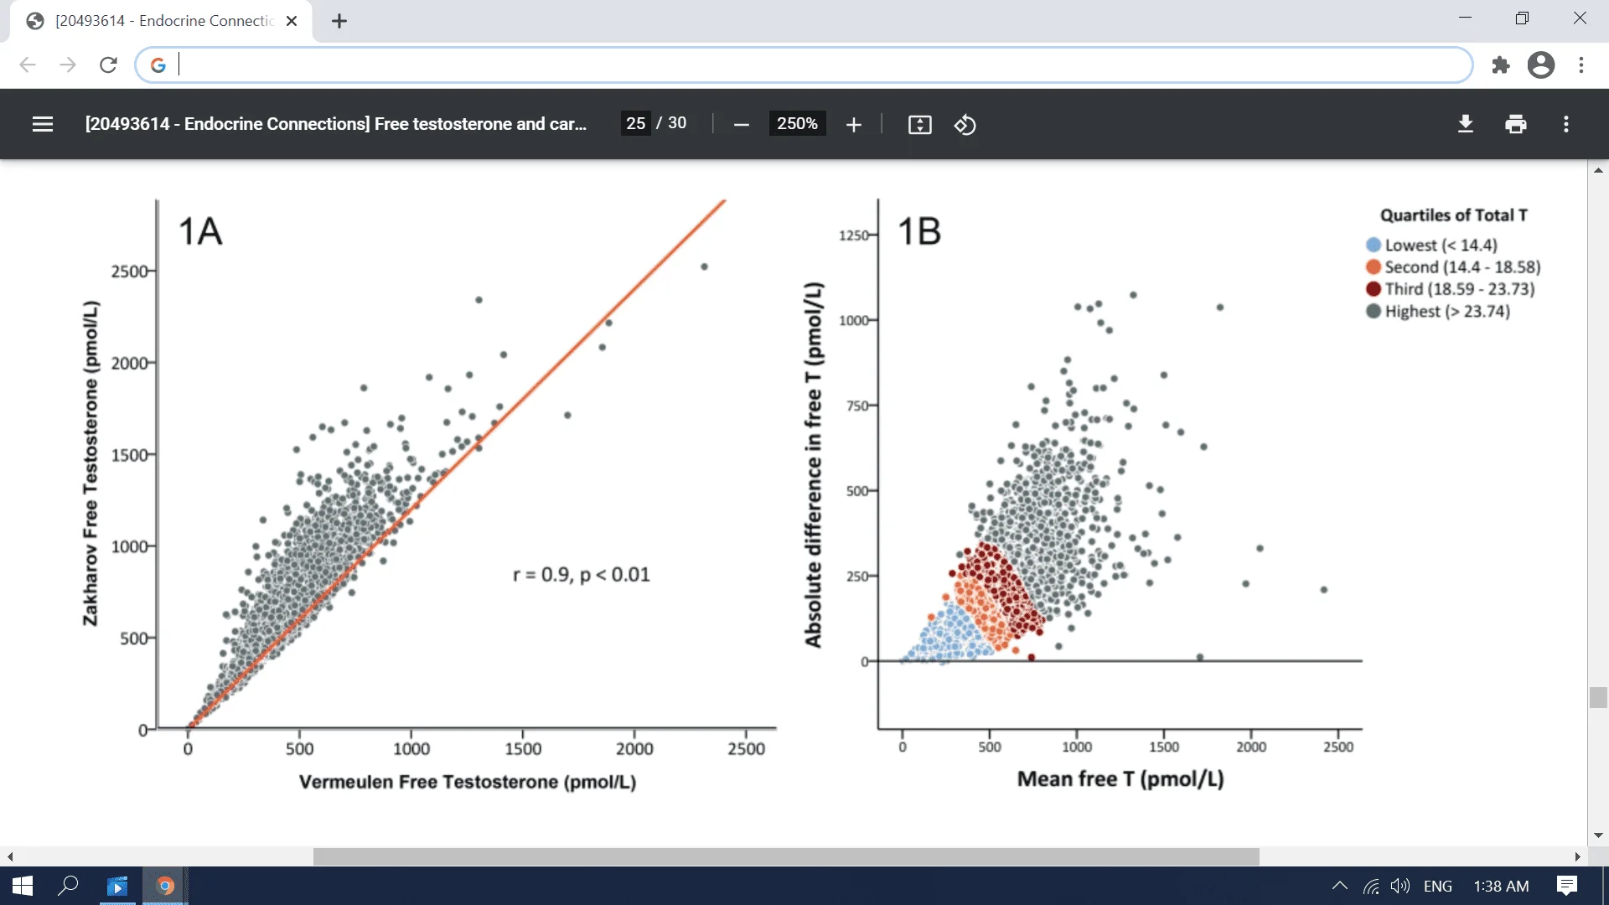This screenshot has width=1609, height=905.
Task: Go forward to the next page
Action: [x=68, y=65]
